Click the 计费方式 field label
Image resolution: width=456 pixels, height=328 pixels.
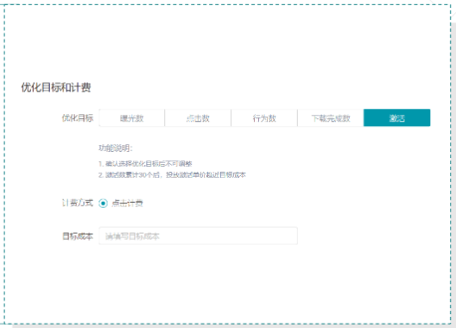click(78, 203)
